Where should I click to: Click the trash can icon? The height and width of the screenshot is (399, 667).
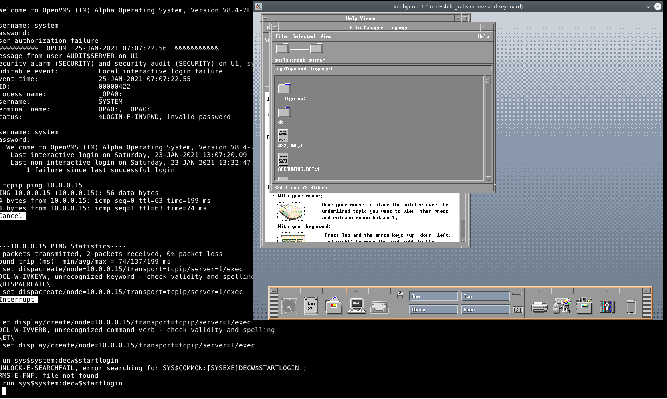click(x=631, y=307)
